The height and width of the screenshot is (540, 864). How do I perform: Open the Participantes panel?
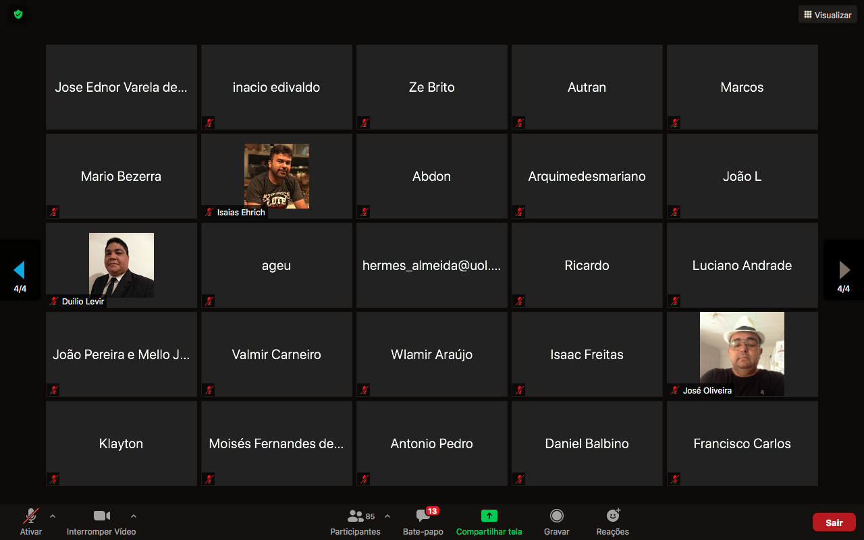[355, 516]
